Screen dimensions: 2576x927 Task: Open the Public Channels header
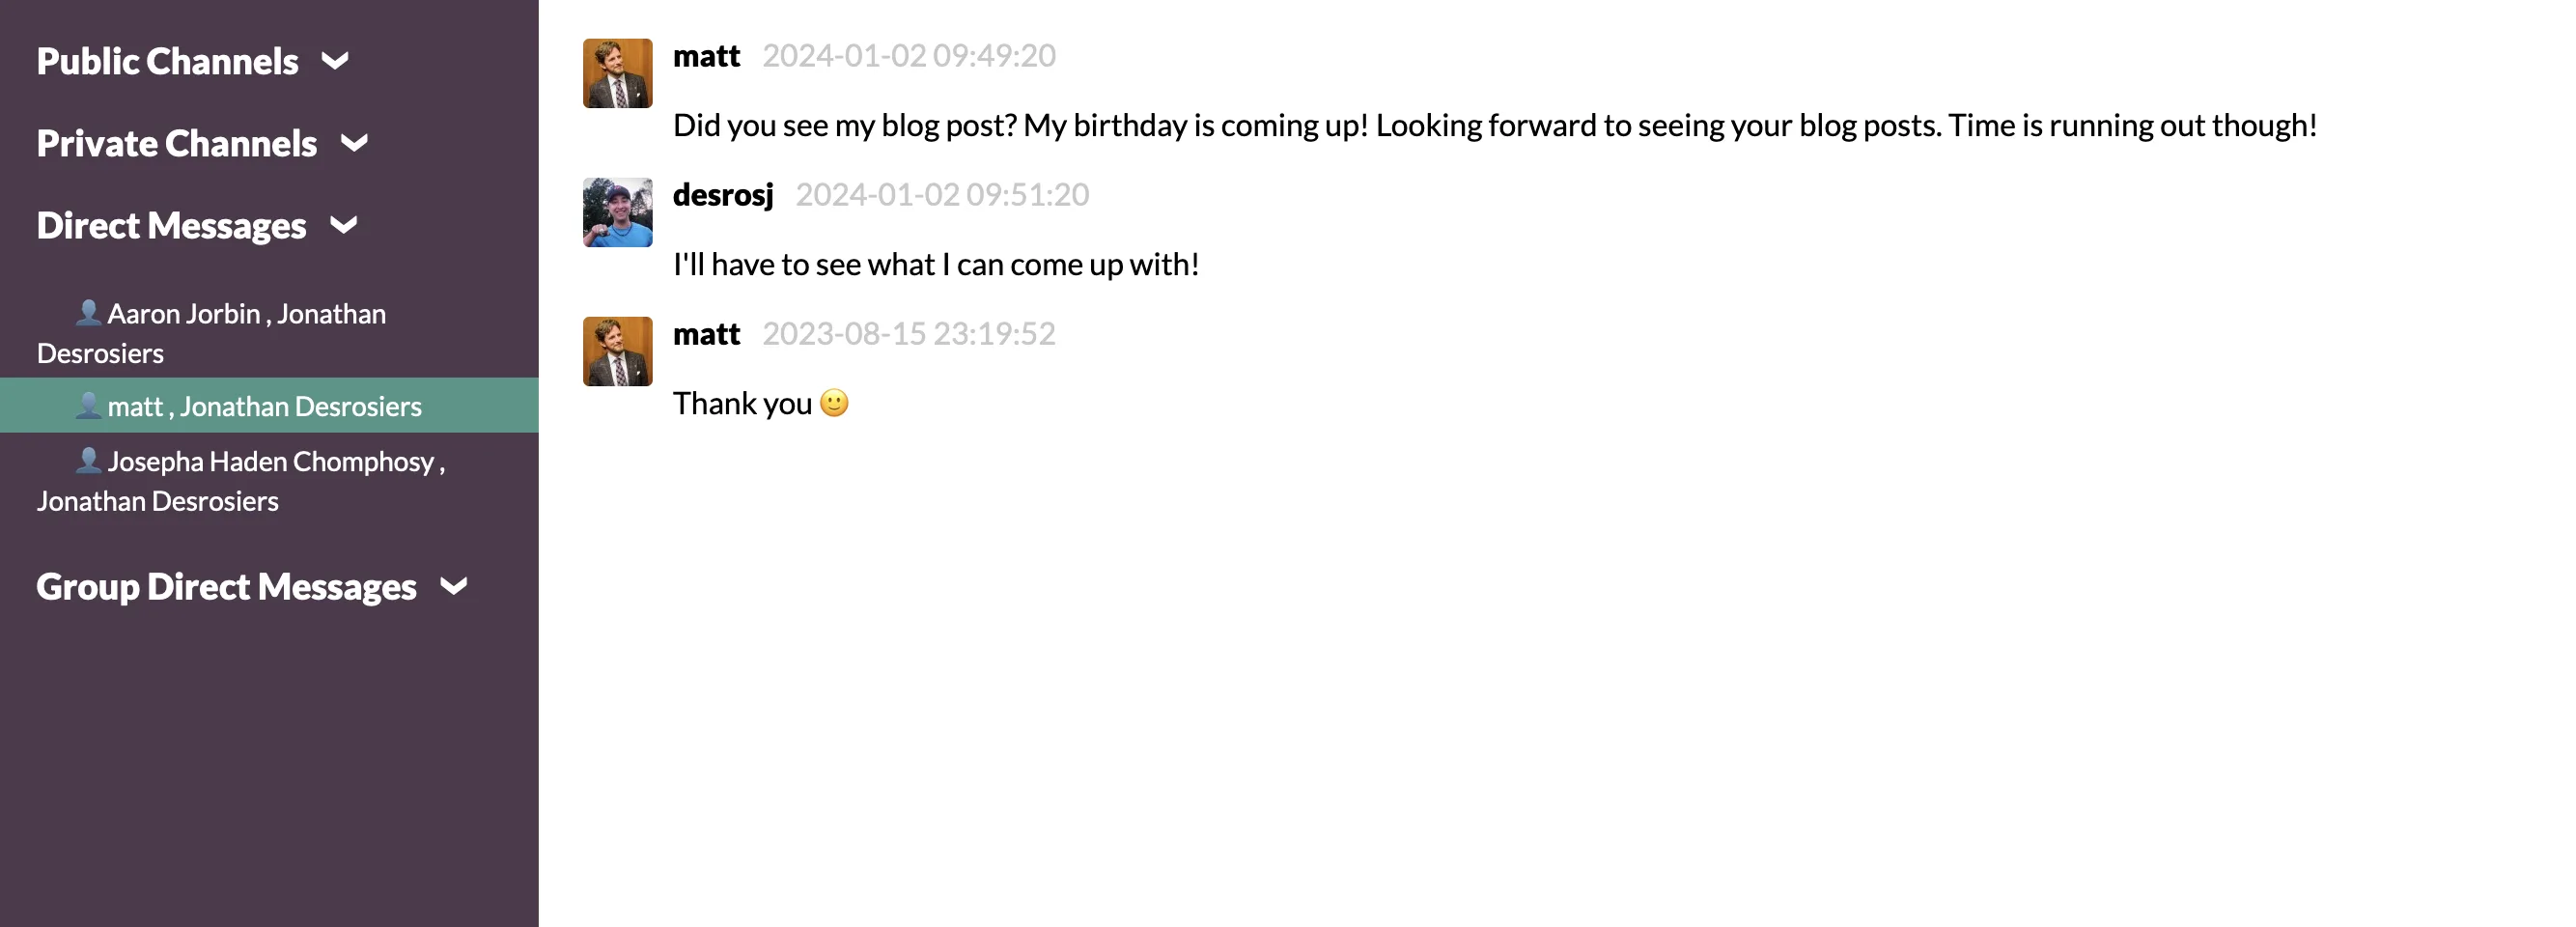(x=167, y=60)
